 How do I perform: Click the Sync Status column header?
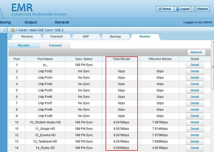coord(84,59)
